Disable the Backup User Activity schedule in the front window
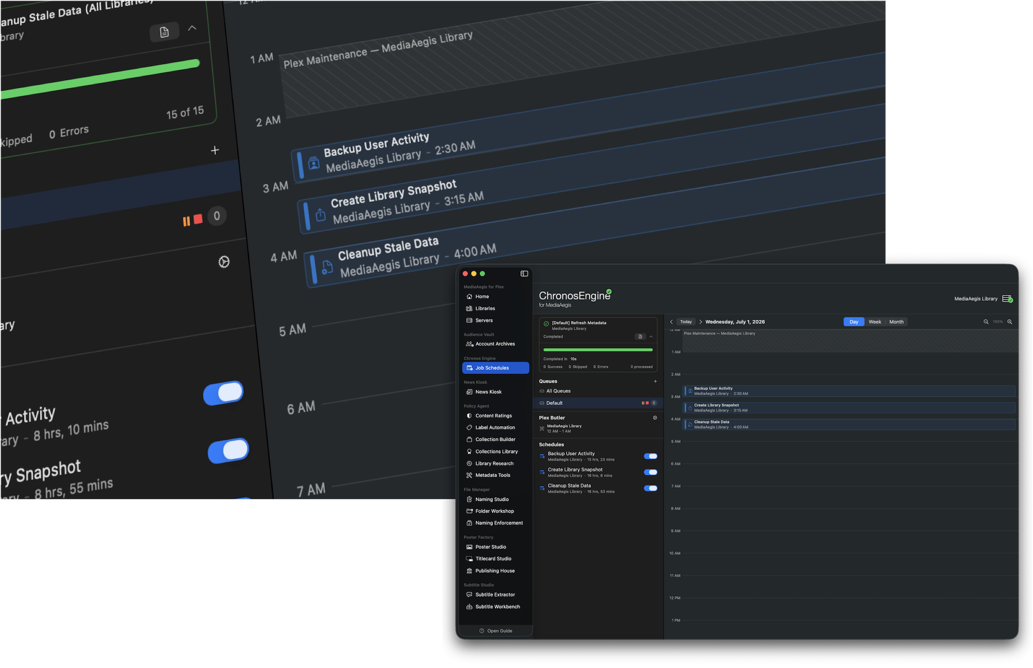Screen dimensions: 1033x668 coord(650,456)
